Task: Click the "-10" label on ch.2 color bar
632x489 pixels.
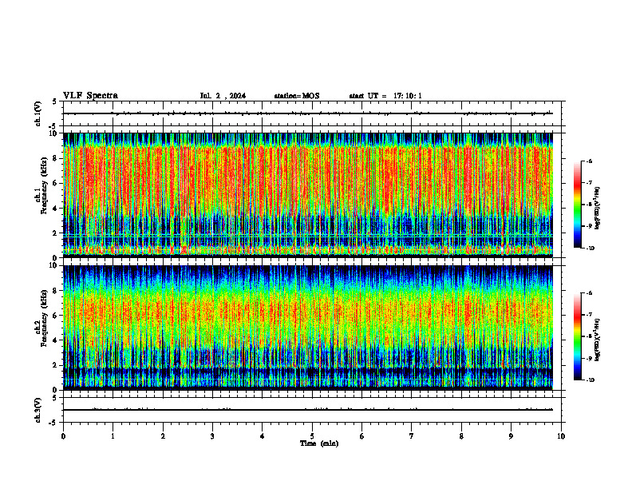Action: coord(591,380)
